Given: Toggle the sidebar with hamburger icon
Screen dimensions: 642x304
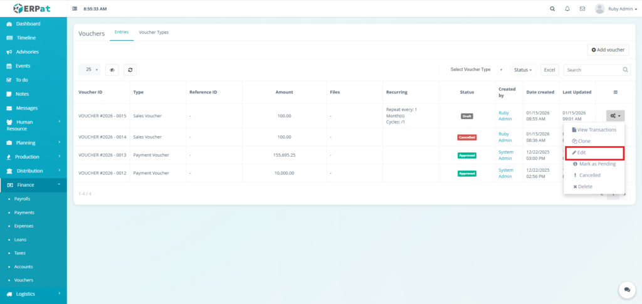Looking at the screenshot, I should [75, 9].
